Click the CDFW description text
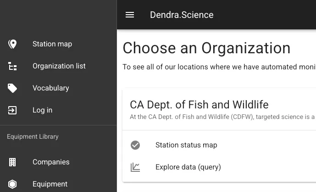Screen dimensions: 316x192 (x=223, y=117)
